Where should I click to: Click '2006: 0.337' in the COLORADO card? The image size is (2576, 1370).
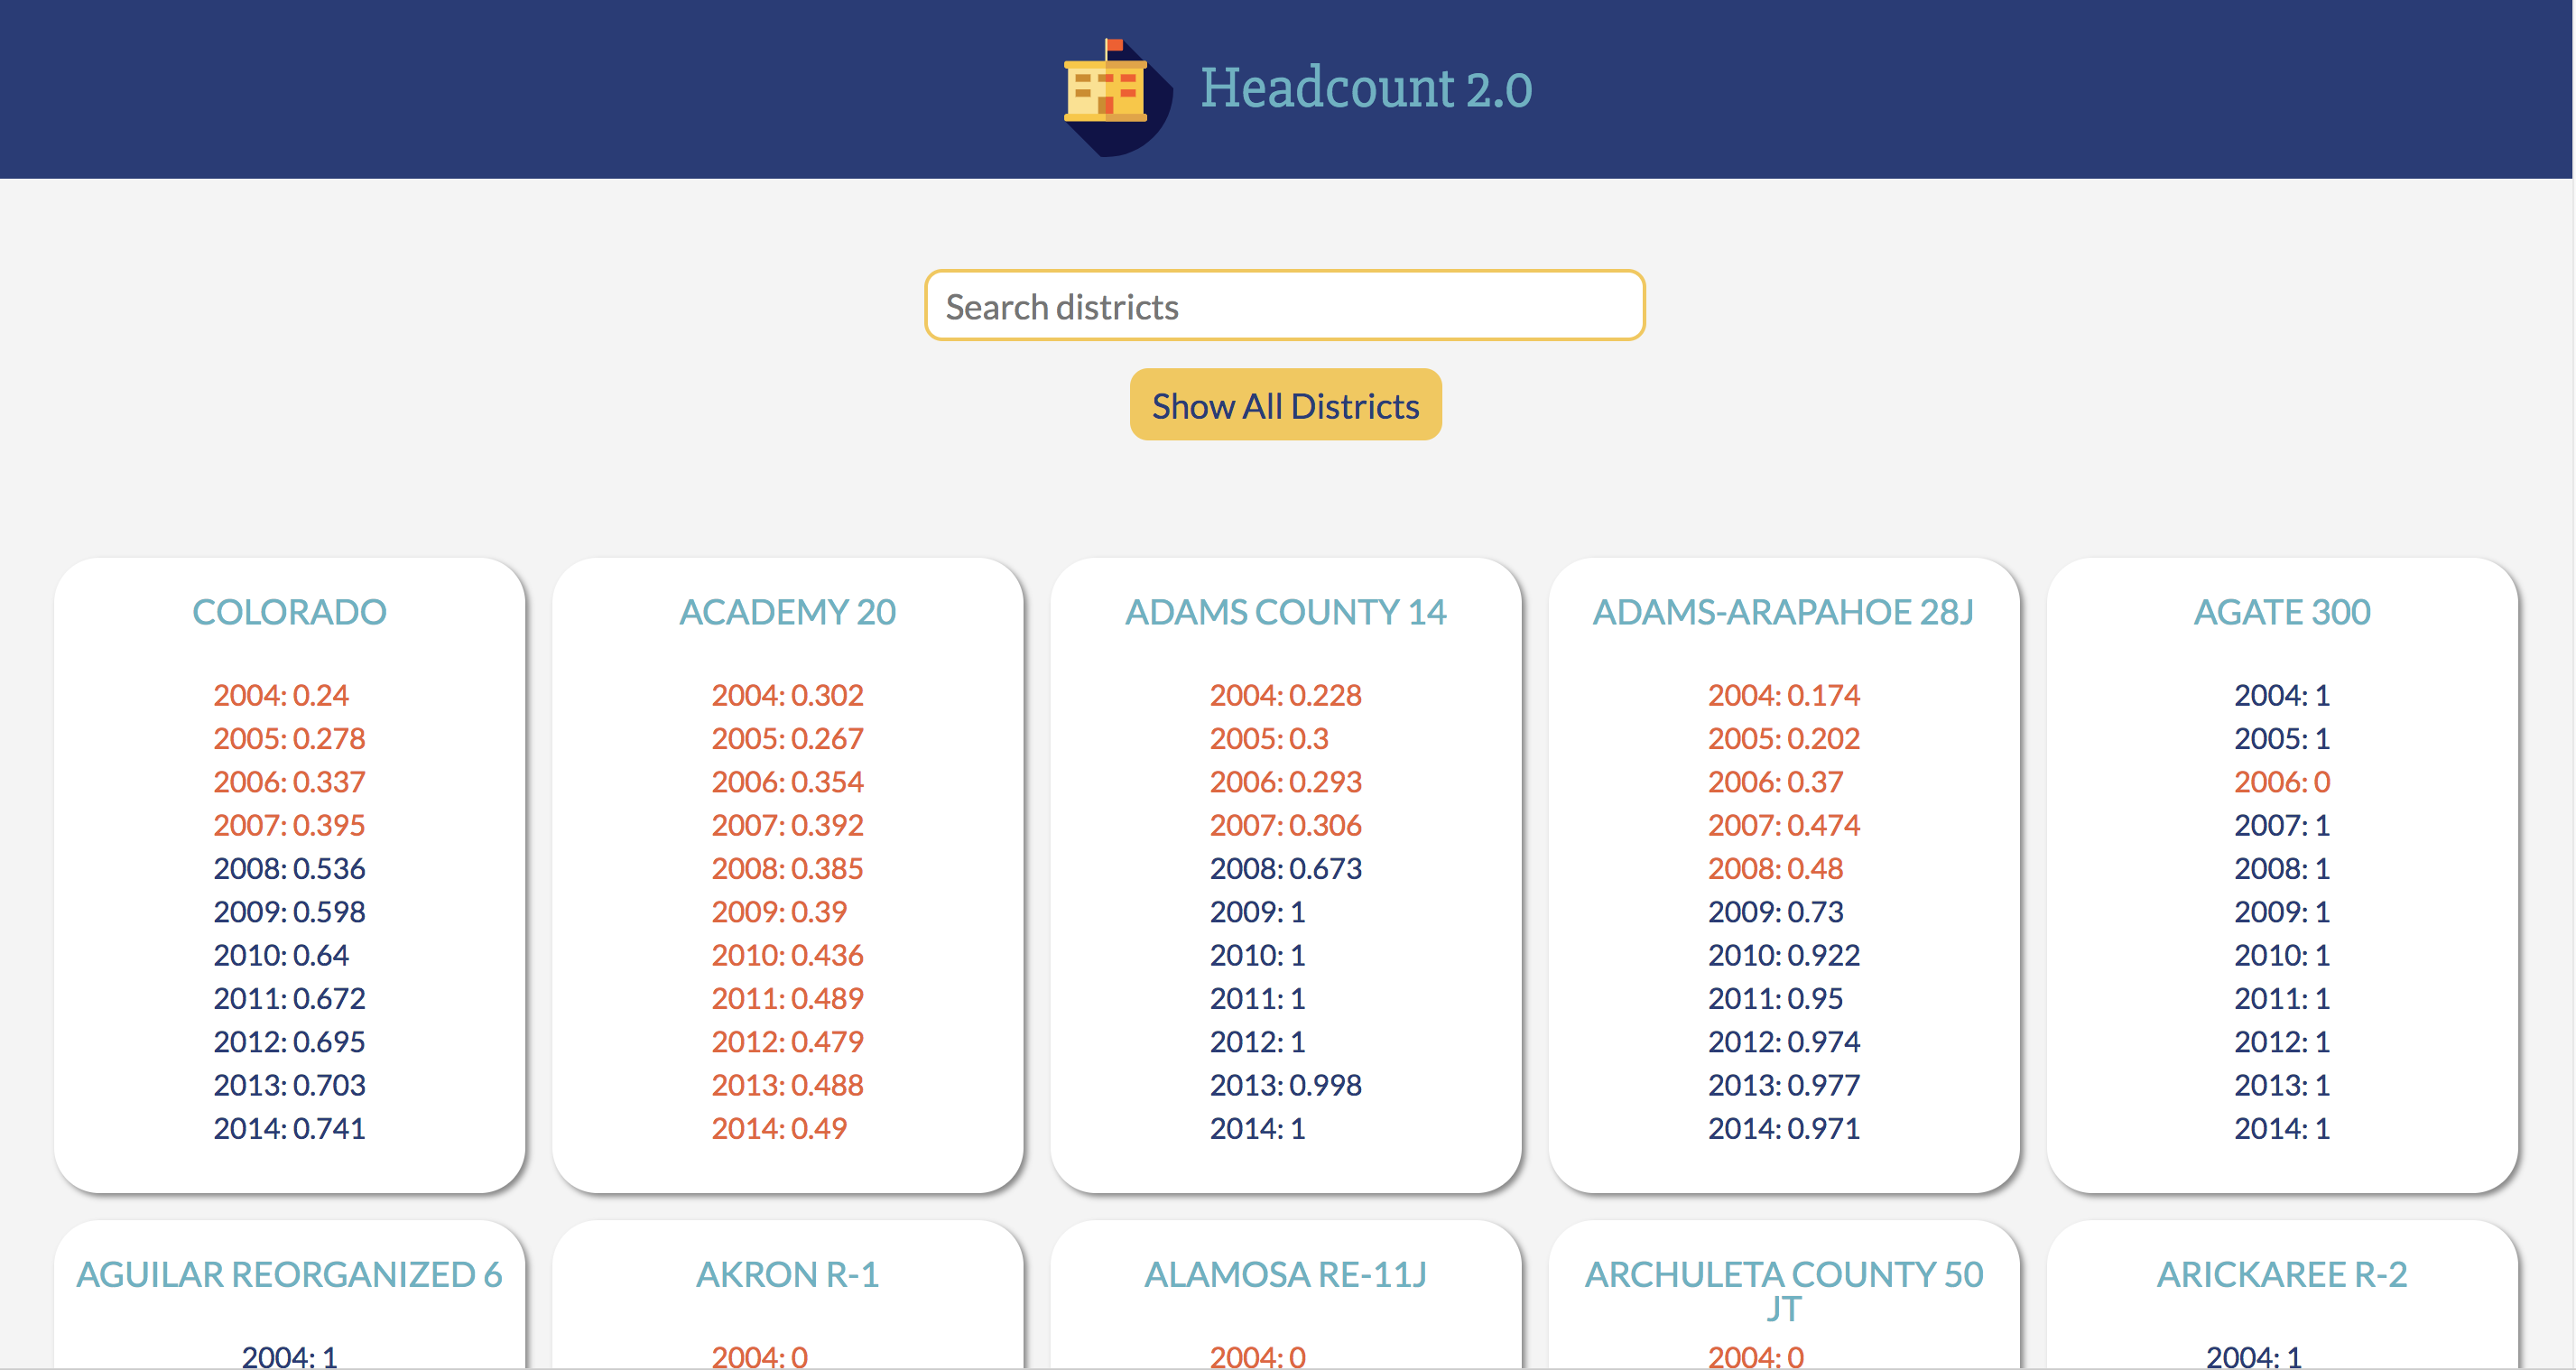[x=289, y=782]
